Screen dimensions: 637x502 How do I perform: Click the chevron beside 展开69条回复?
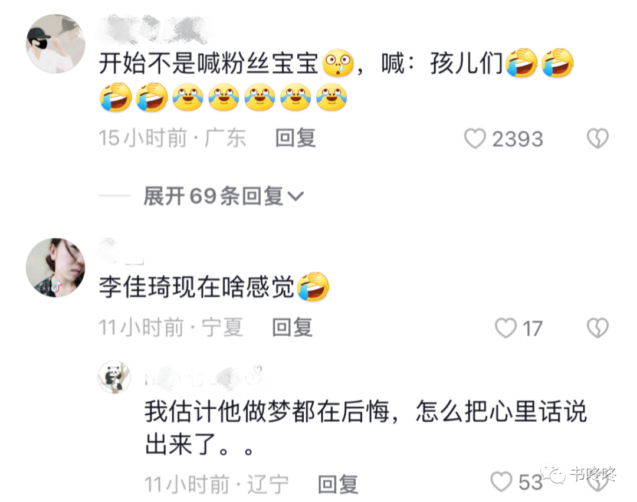(x=295, y=196)
